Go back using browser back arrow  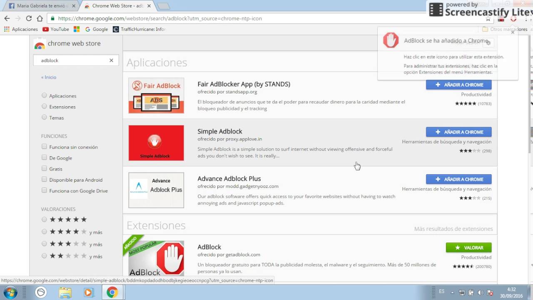point(7,18)
